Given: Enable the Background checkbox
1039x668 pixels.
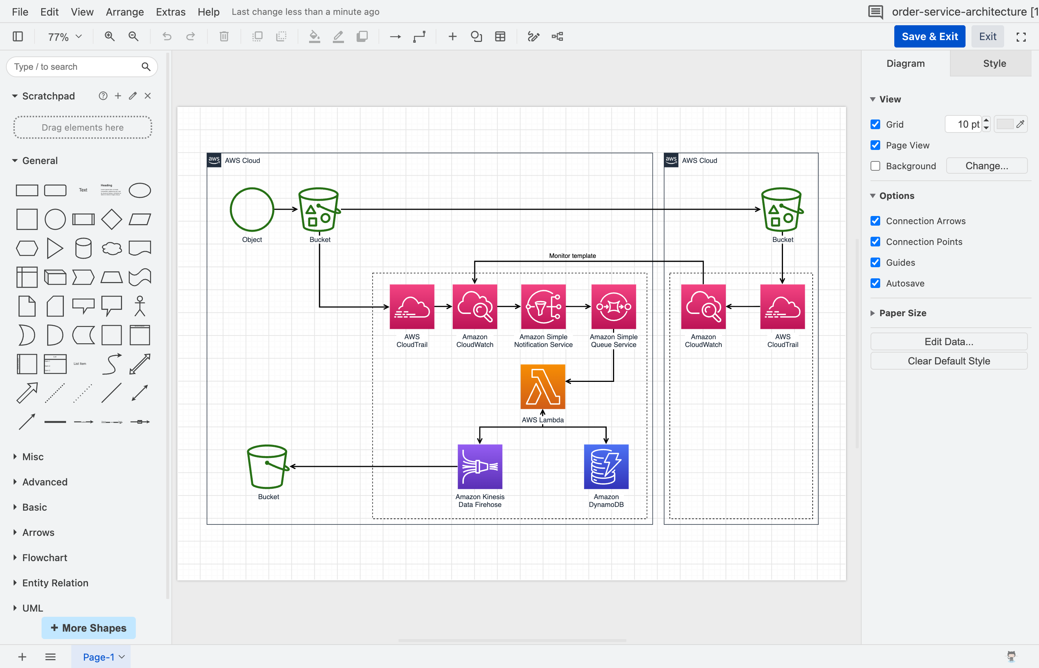Looking at the screenshot, I should (x=875, y=166).
